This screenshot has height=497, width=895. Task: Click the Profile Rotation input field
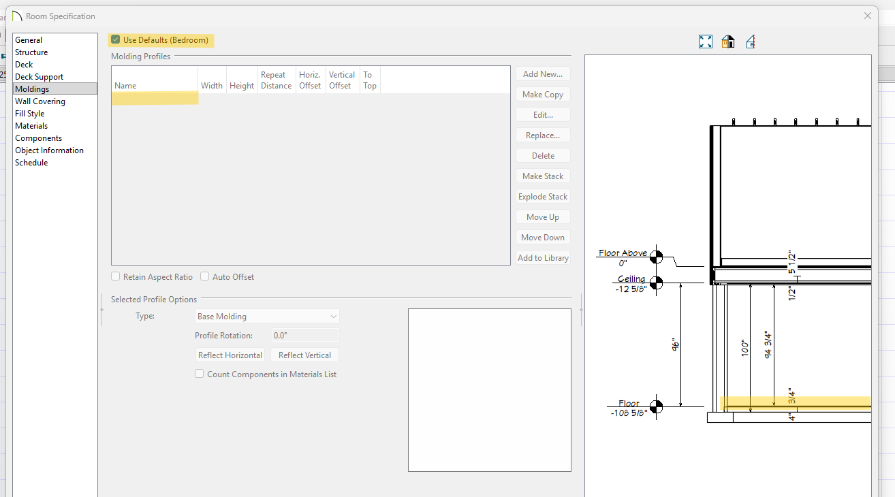click(304, 336)
